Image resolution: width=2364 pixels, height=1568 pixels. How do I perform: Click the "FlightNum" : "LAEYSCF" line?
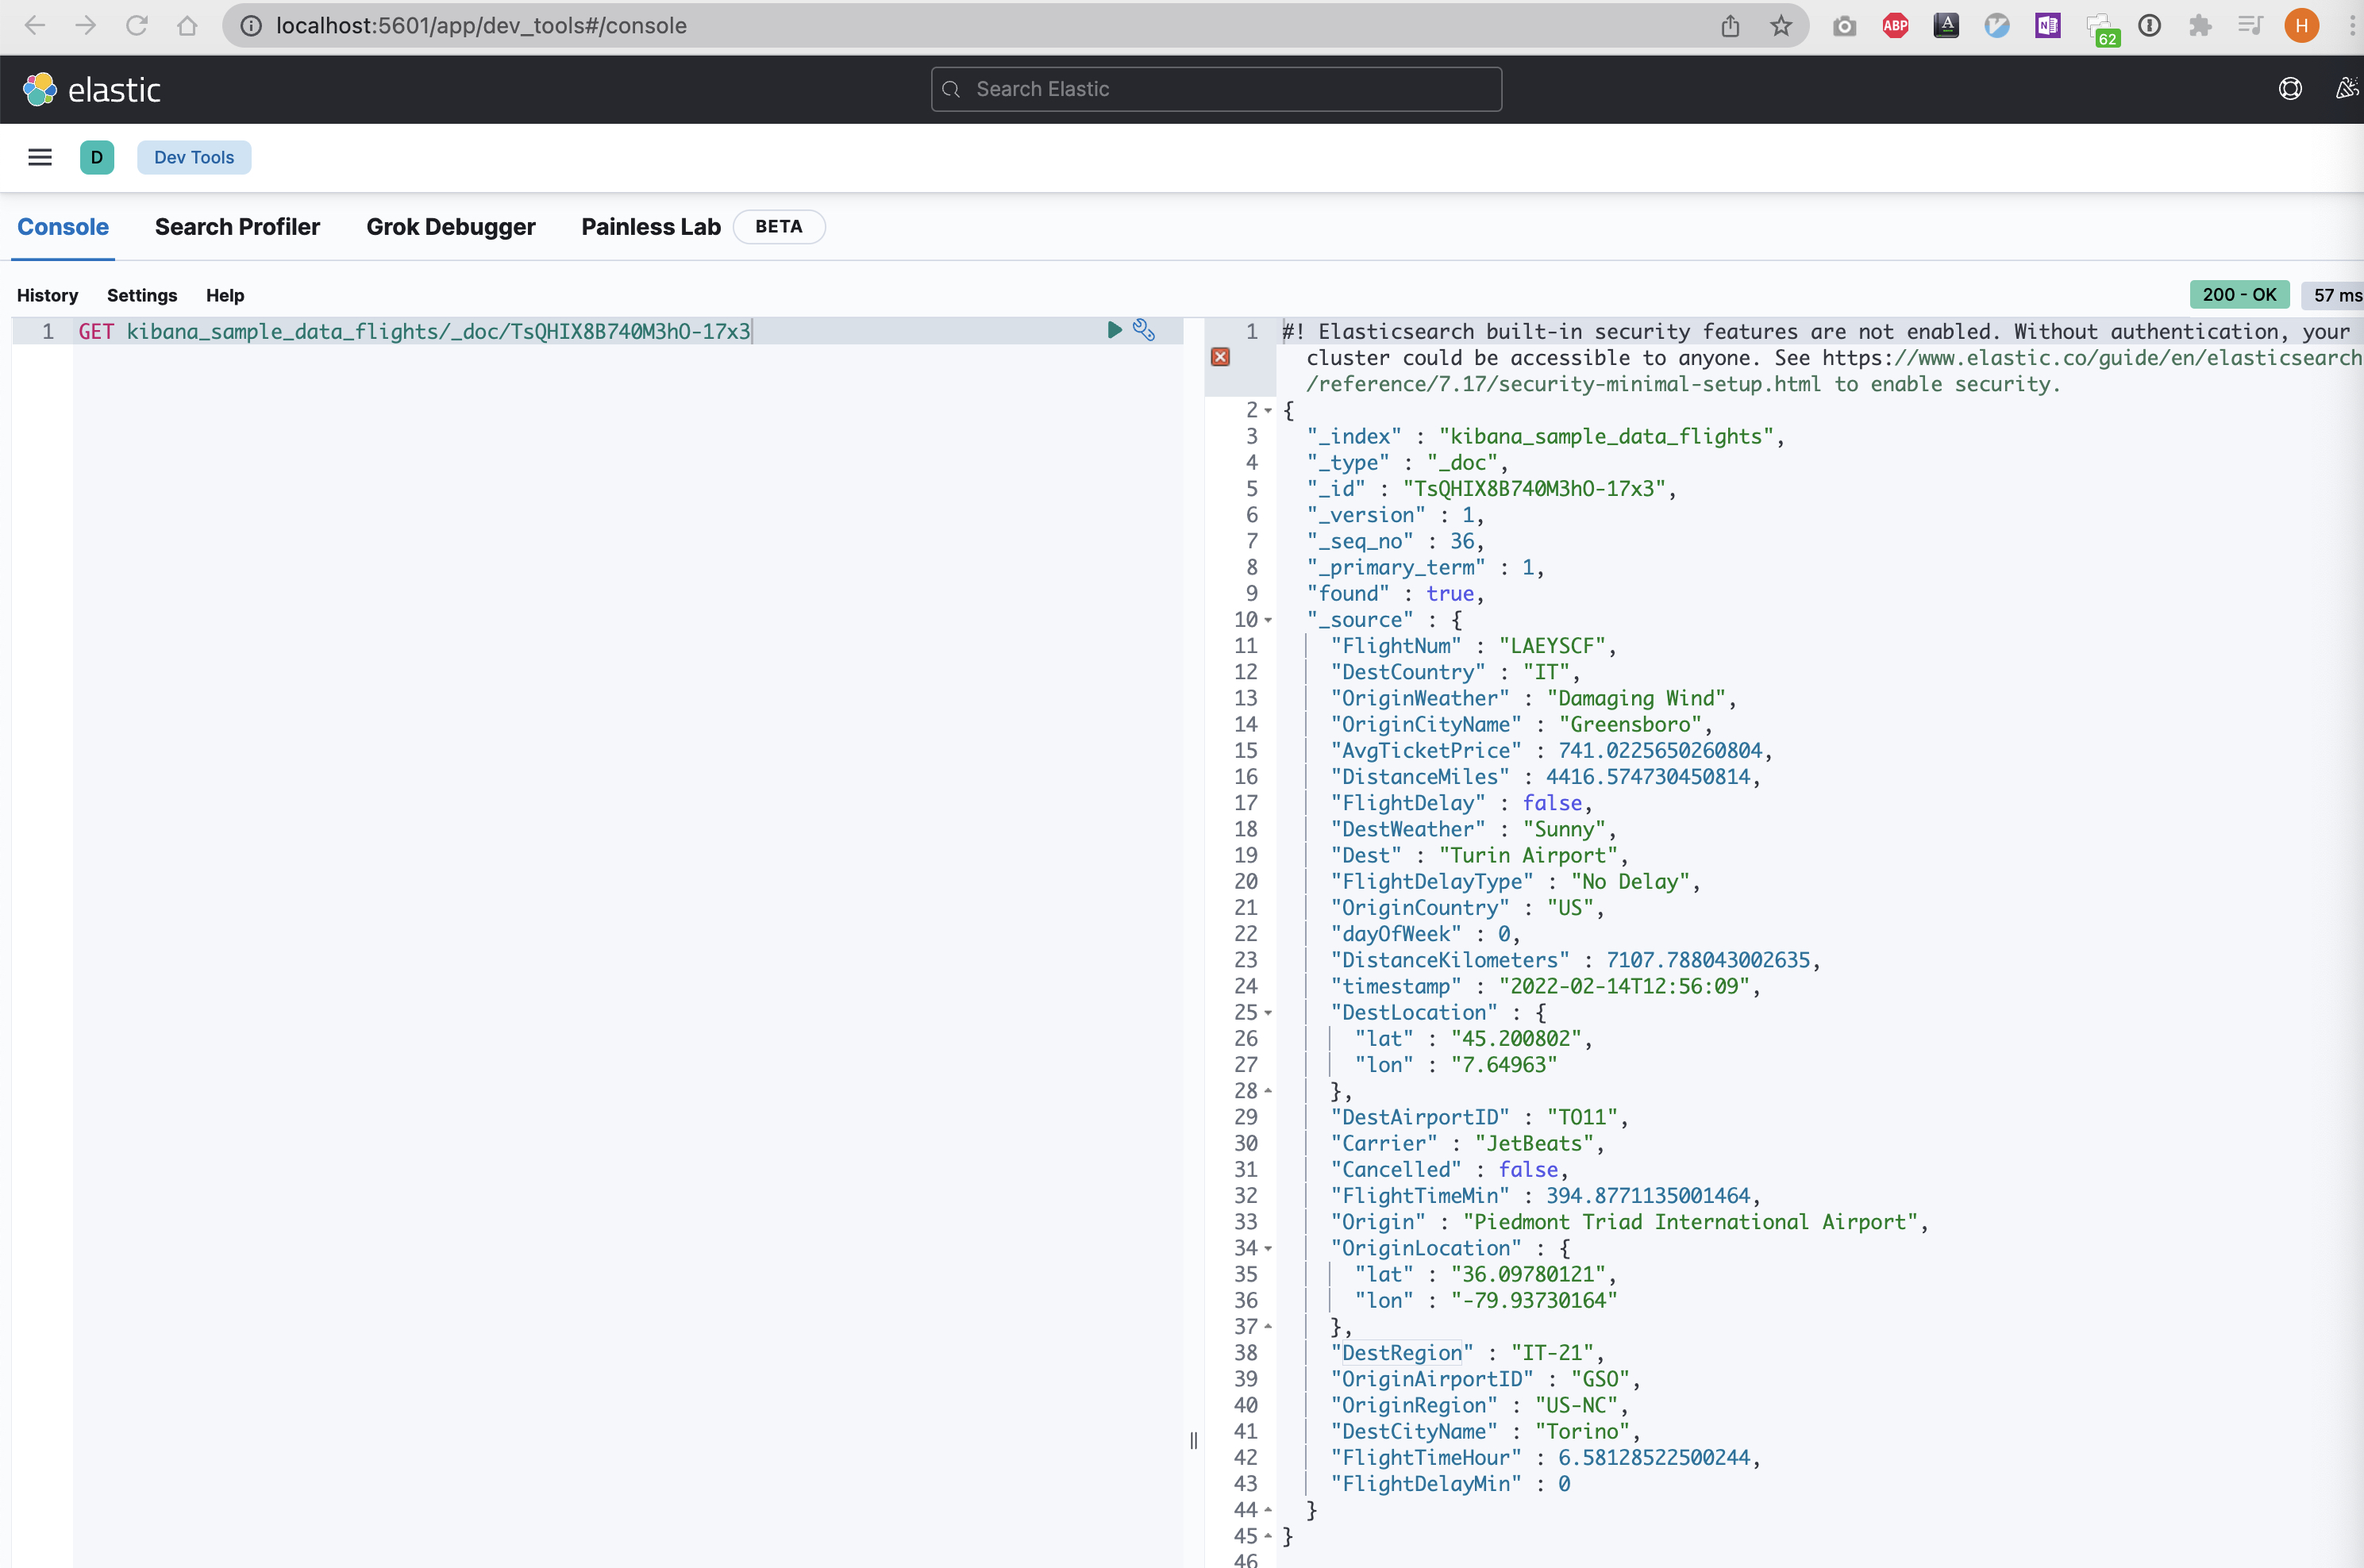pyautogui.click(x=1473, y=647)
